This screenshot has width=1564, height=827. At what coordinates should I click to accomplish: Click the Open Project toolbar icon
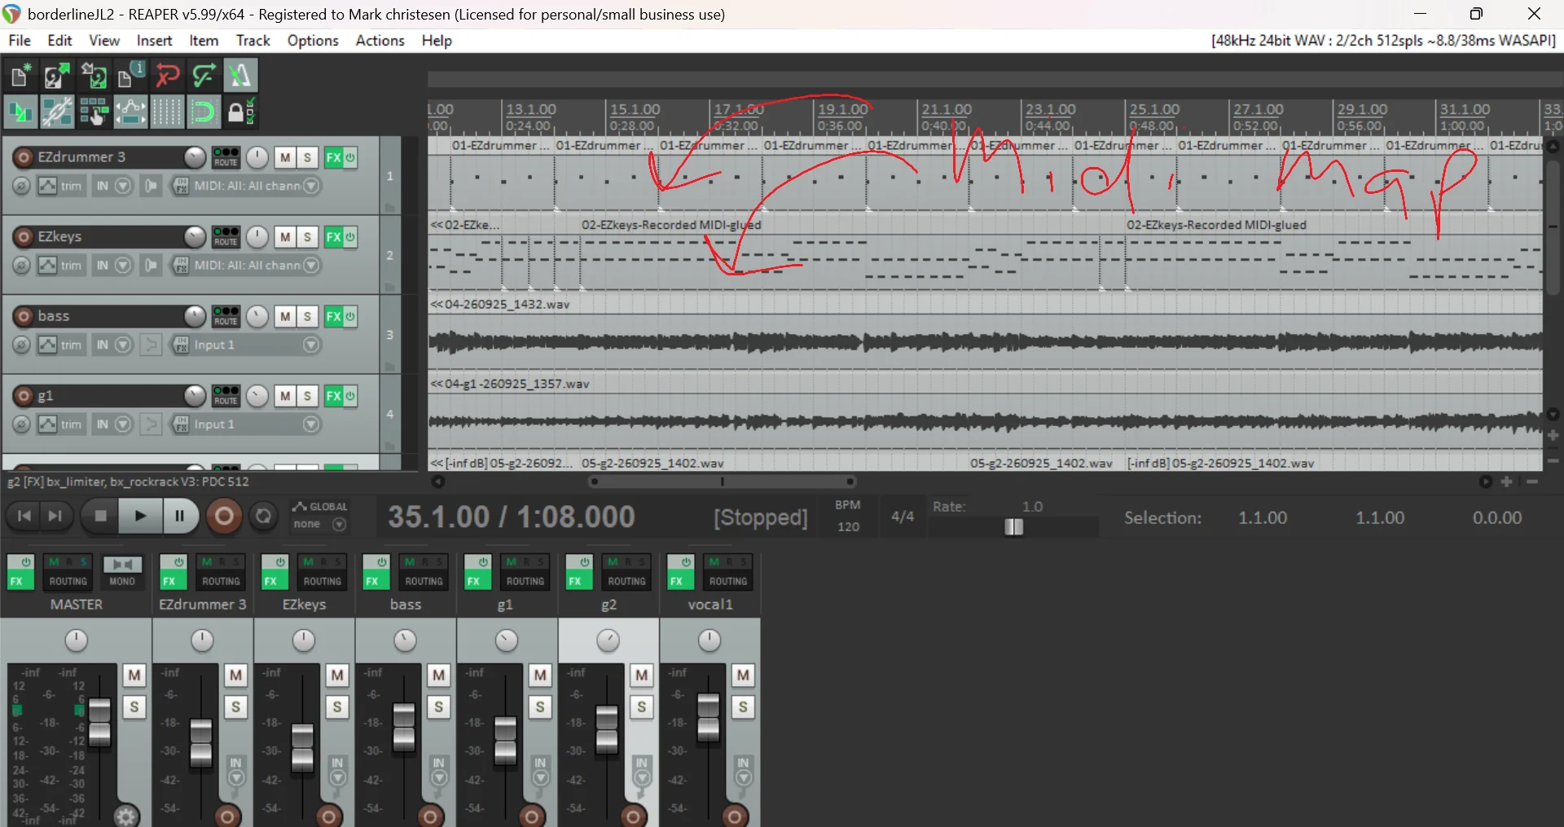click(57, 76)
